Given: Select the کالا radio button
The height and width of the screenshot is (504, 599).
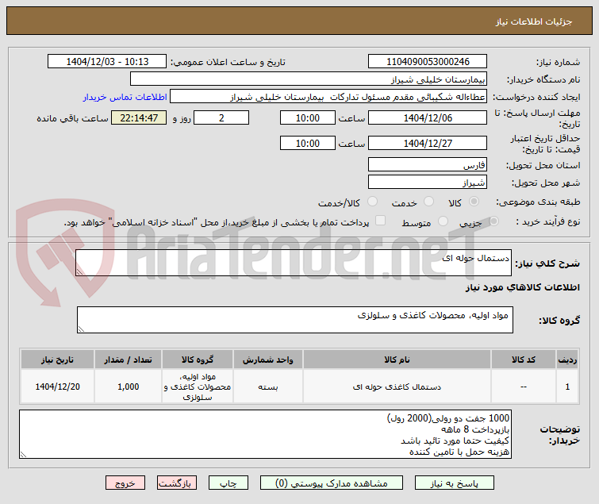Looking at the screenshot, I should 474,202.
